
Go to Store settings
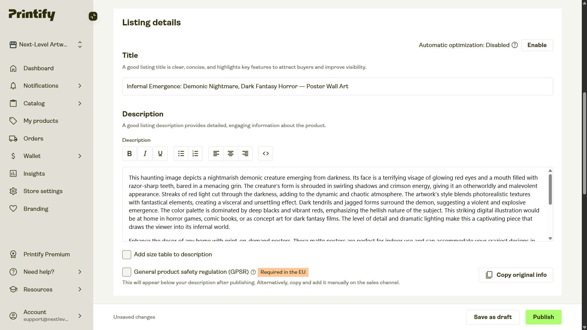click(x=43, y=191)
